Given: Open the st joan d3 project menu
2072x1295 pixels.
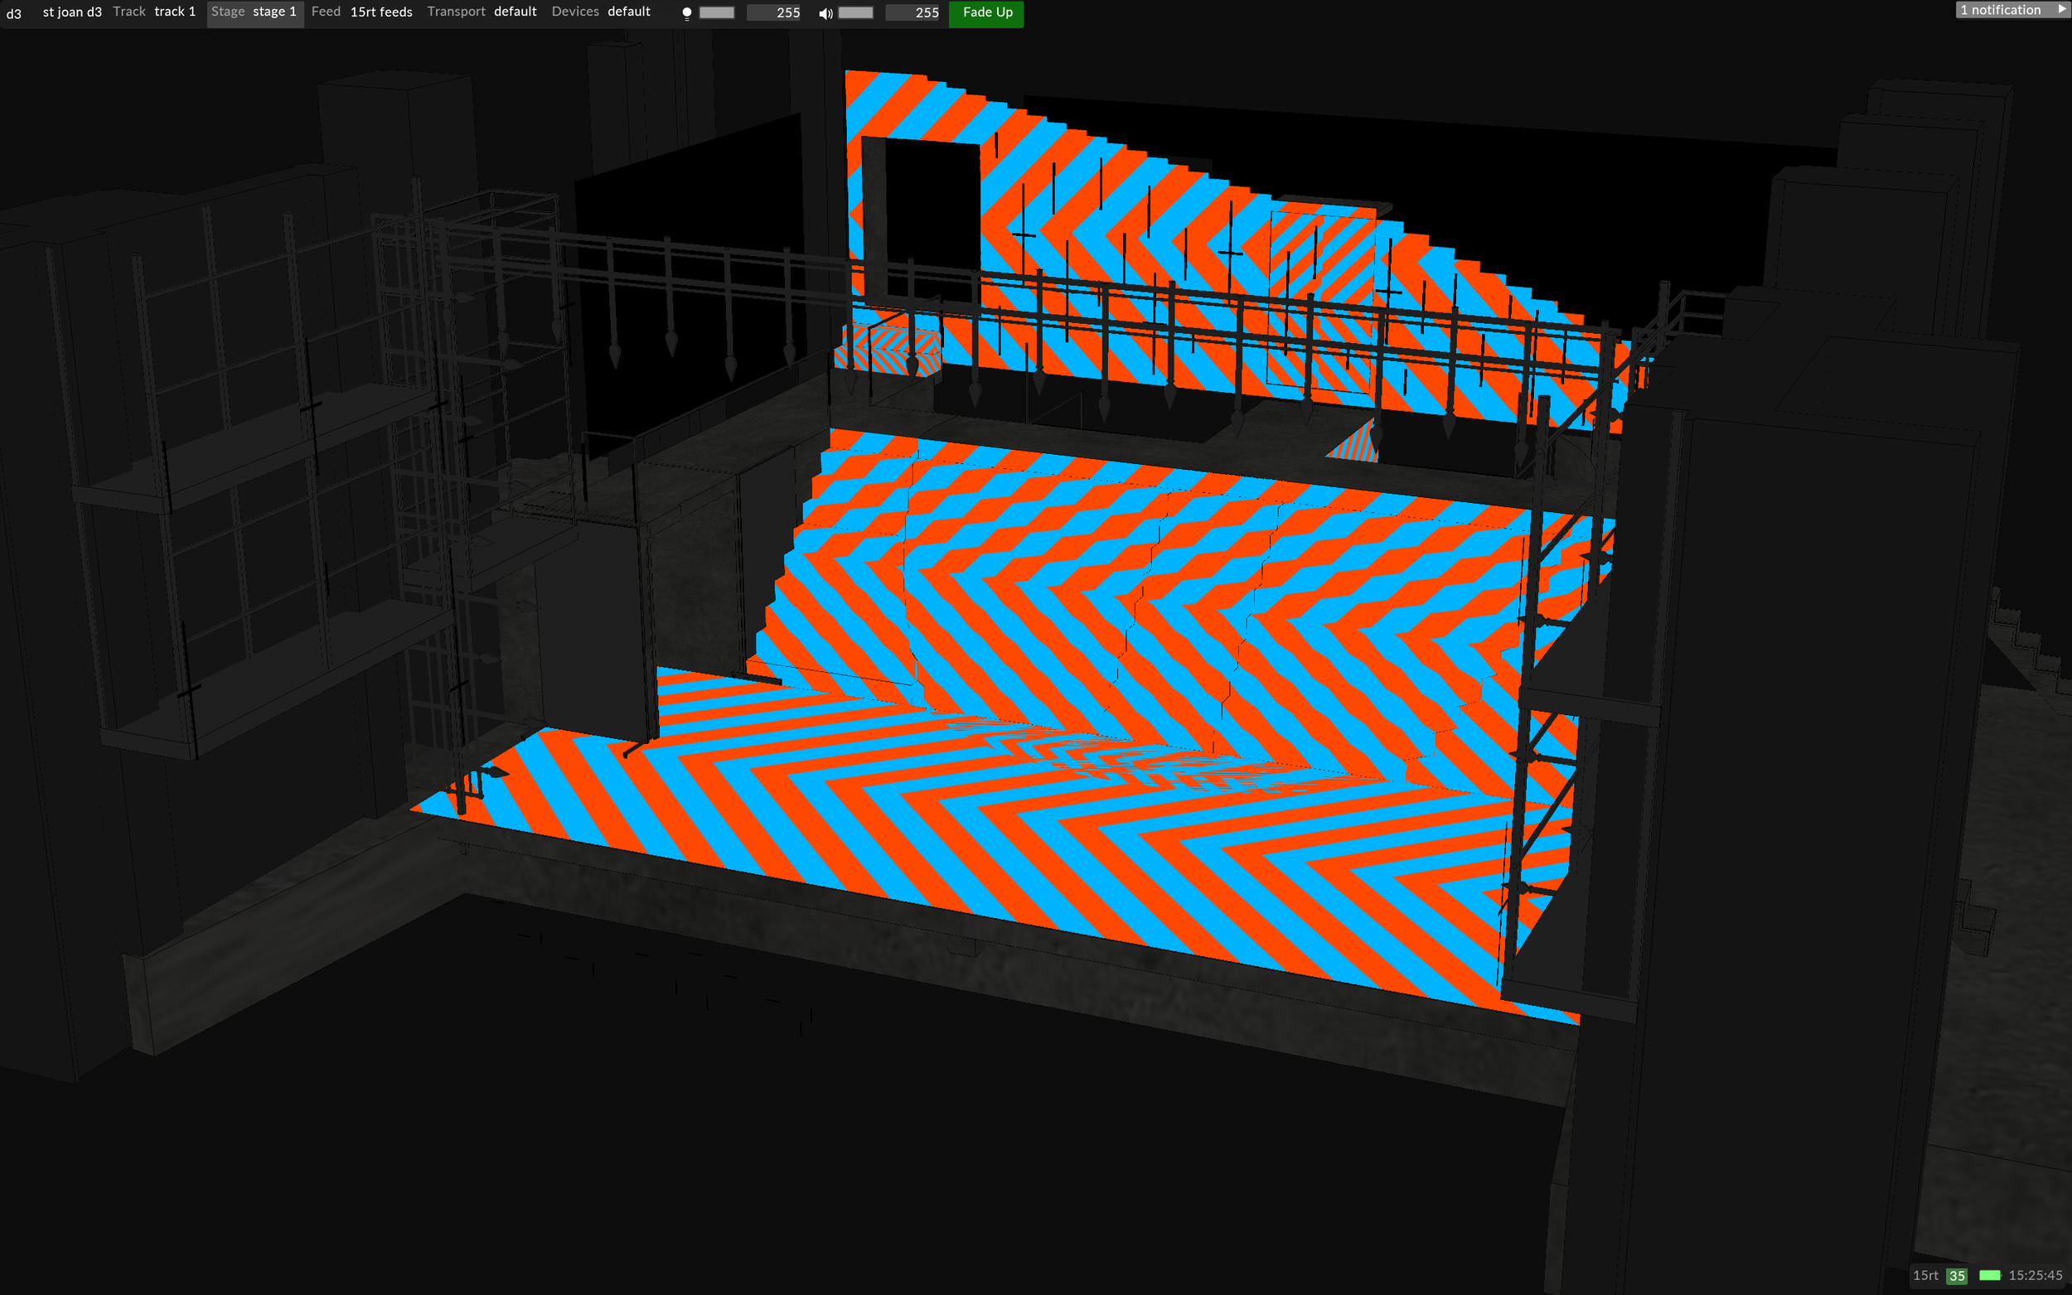Looking at the screenshot, I should (x=72, y=12).
